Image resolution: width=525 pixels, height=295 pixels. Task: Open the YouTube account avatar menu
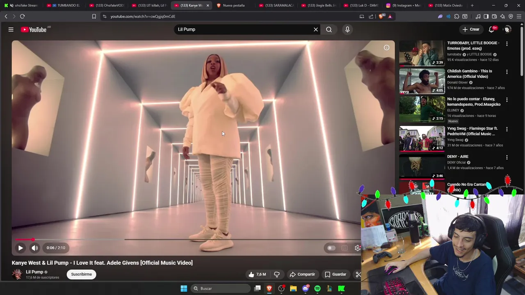tap(507, 29)
